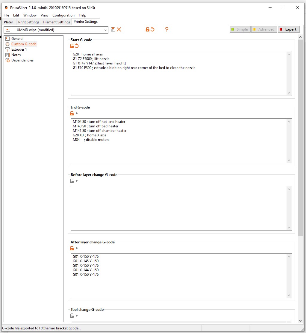
Task: Click printer icon inside preset combo box
Action: pyautogui.click(x=8, y=30)
